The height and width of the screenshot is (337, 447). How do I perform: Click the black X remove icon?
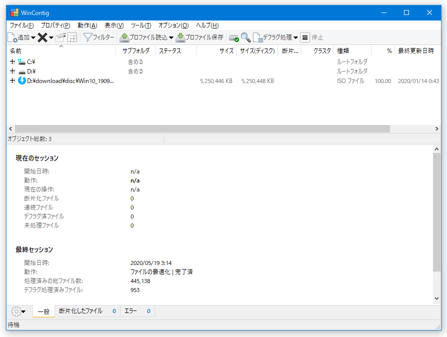pos(42,37)
